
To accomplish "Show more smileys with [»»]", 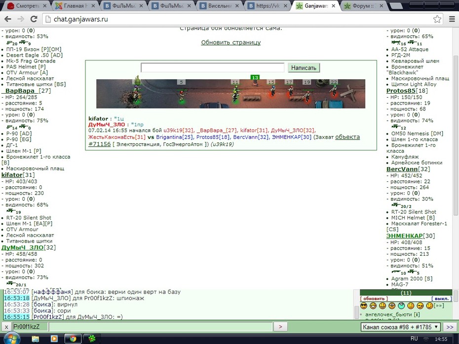I will pos(439,306).
